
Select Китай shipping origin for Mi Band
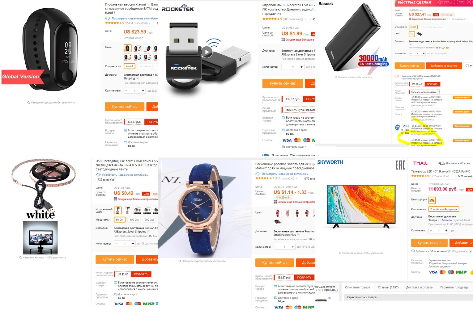point(130,66)
